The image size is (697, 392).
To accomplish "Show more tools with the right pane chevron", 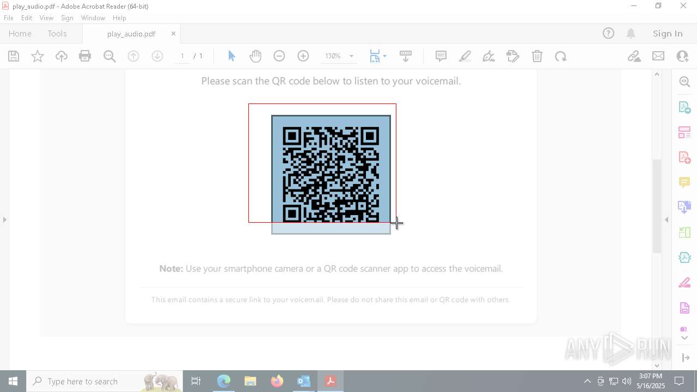I will point(684,338).
